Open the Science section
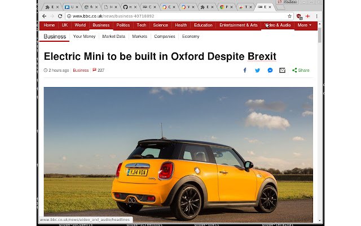 (161, 25)
